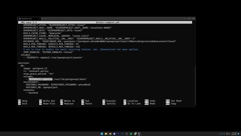Click the Read File shortcut
Screen dimensions: 241x136
click(x=47, y=104)
